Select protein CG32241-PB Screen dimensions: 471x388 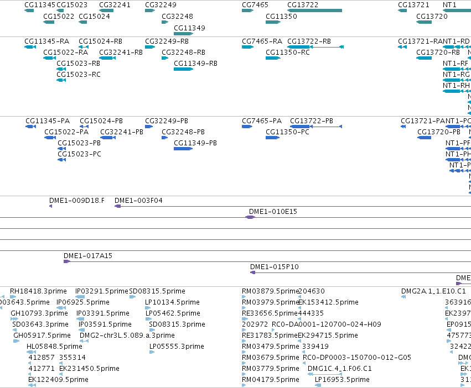[x=122, y=132]
